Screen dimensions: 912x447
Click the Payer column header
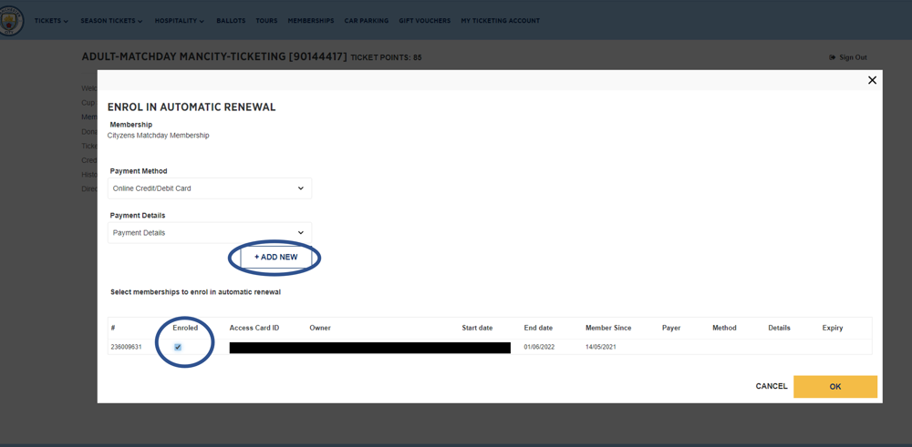pyautogui.click(x=671, y=328)
